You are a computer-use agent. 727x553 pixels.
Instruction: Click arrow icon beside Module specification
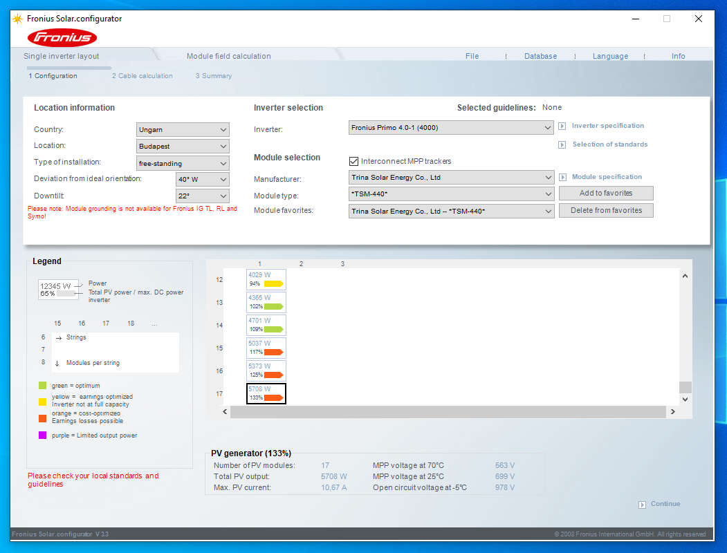(x=562, y=178)
